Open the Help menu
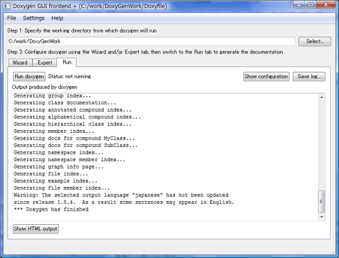339x258 pixels. [57, 18]
